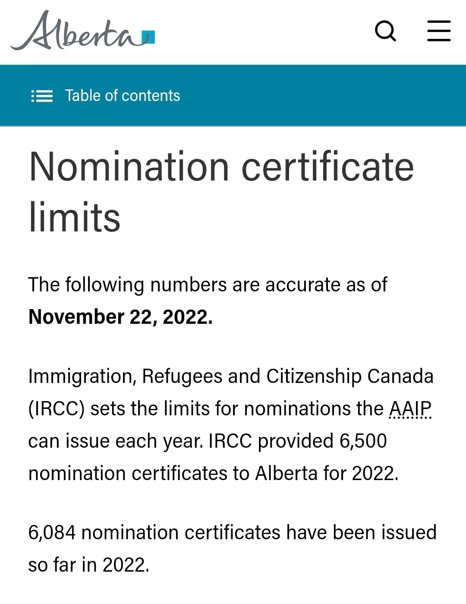Click 'have been issued' text
466x604 pixels.
click(x=362, y=532)
